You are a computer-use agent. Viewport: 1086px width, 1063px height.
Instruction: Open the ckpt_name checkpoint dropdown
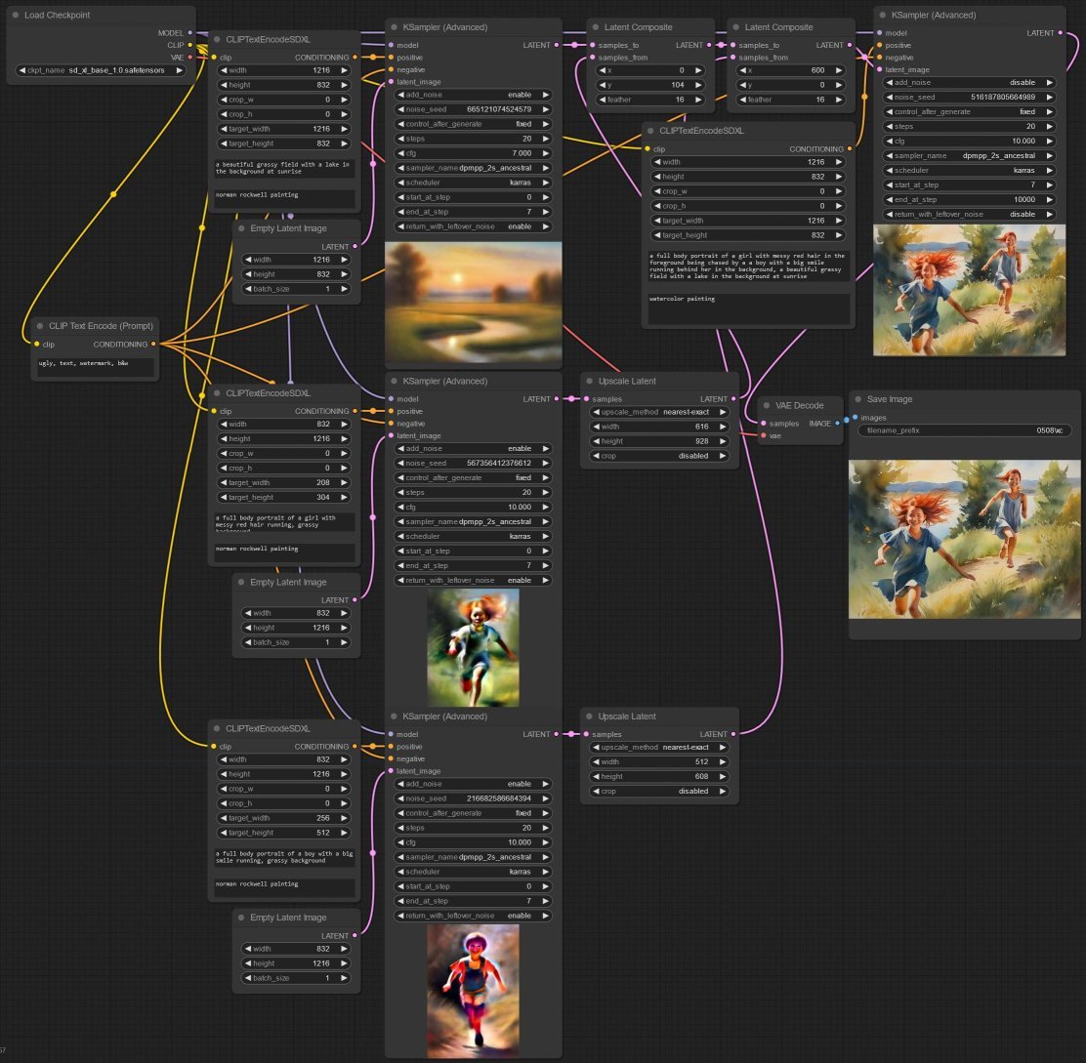point(101,70)
